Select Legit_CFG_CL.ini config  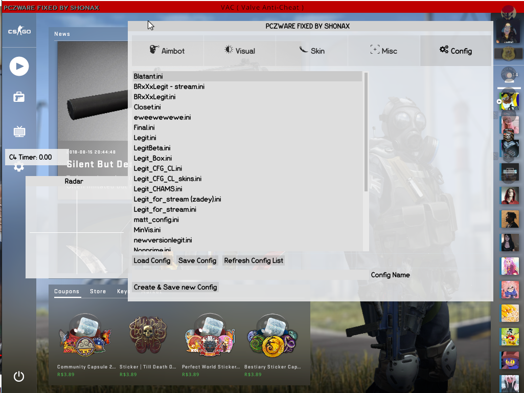(247, 168)
